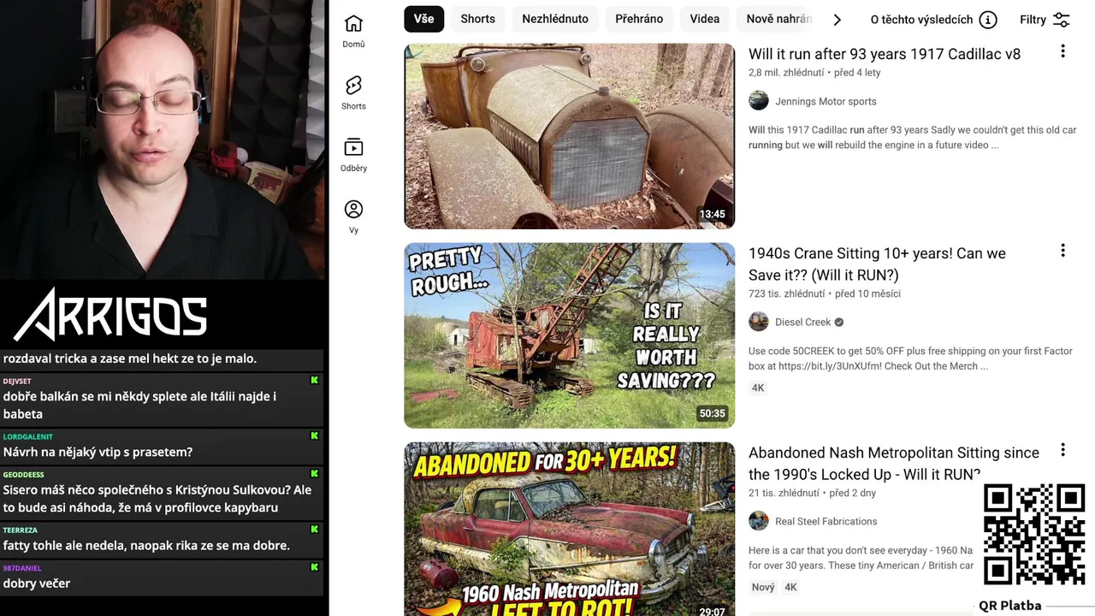Open three-dot menu for 1940s Crane video

(x=1062, y=251)
